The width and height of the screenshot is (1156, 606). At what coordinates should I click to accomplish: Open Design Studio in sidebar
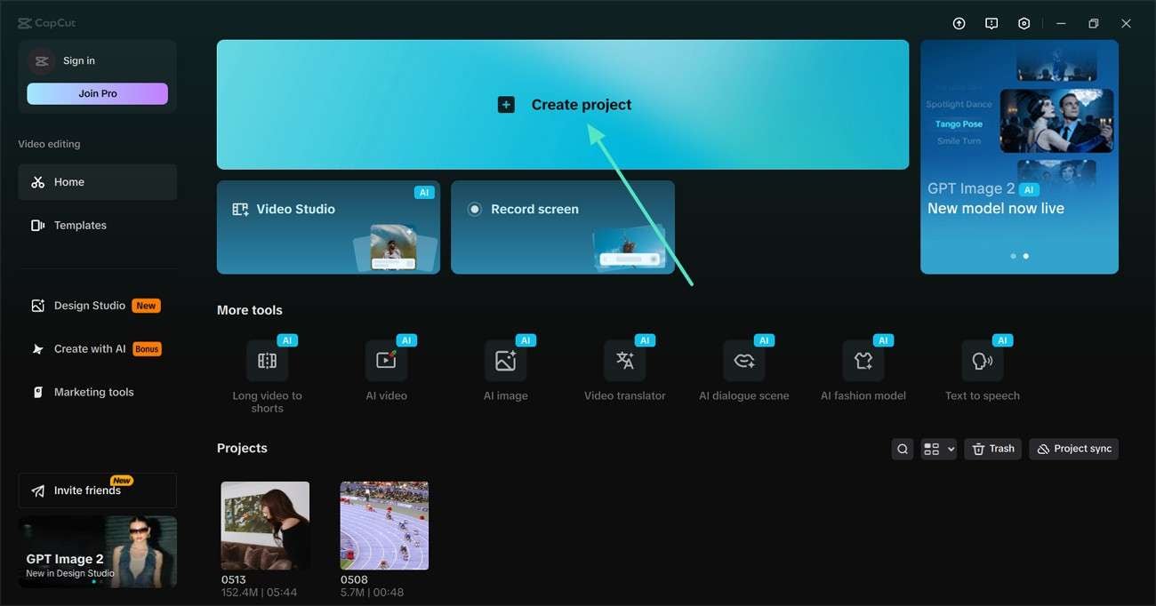click(97, 306)
